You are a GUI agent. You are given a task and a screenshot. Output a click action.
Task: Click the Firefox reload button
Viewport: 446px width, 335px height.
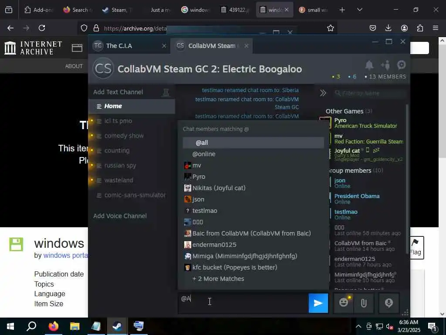[x=42, y=28]
